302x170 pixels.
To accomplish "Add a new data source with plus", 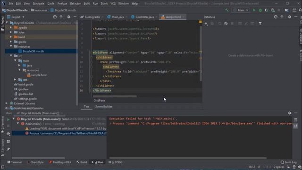I will [206, 24].
